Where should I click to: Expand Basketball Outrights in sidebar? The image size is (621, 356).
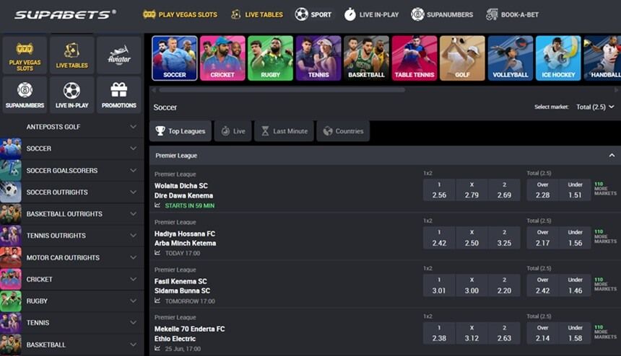point(71,214)
